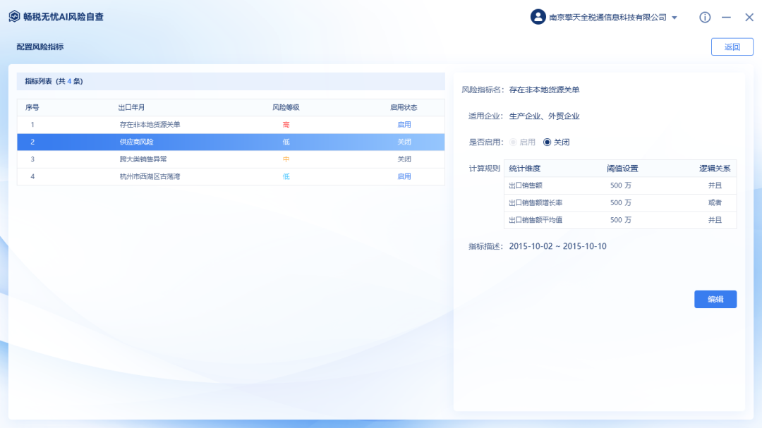Screen dimensions: 762x428
Task: Click 500 万 threshold for 出口销售额增长率
Action: 621,202
